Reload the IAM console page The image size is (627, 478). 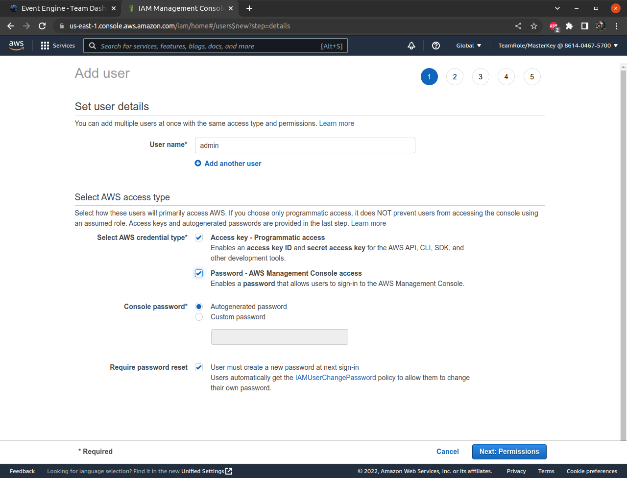click(x=42, y=26)
